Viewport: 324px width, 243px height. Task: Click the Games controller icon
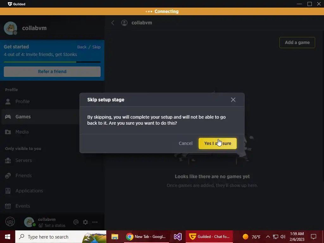[x=8, y=117]
